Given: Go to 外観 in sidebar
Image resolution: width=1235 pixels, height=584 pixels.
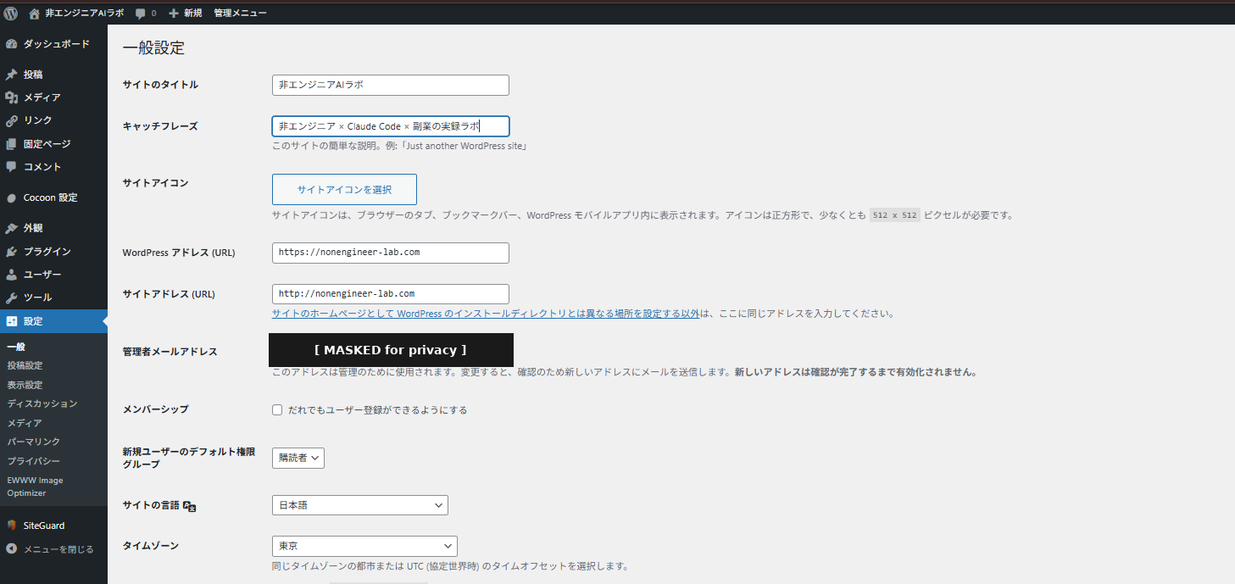Looking at the screenshot, I should (x=33, y=228).
